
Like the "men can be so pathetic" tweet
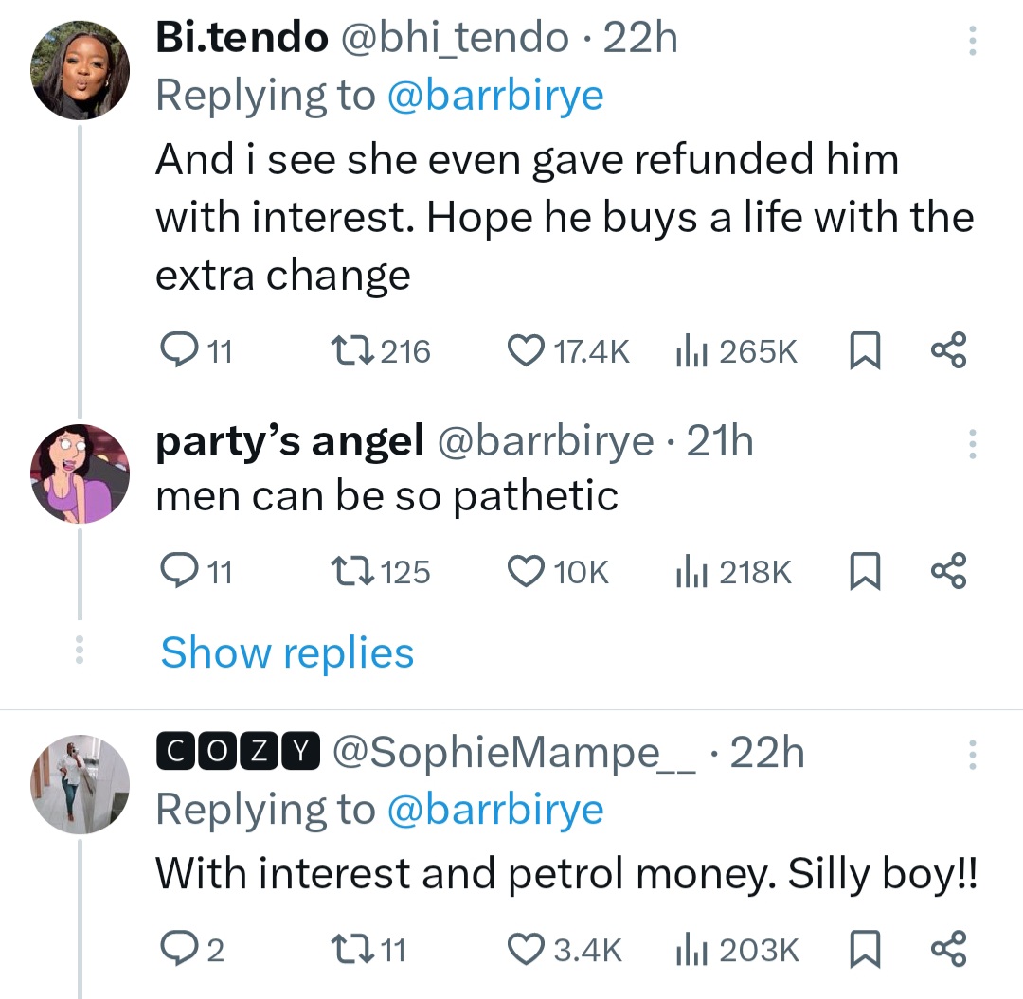click(x=524, y=572)
